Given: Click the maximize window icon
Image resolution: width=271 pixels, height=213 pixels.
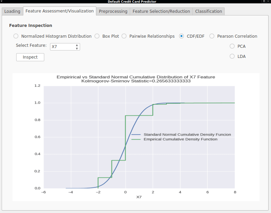Looking at the screenshot, I should (264, 1).
